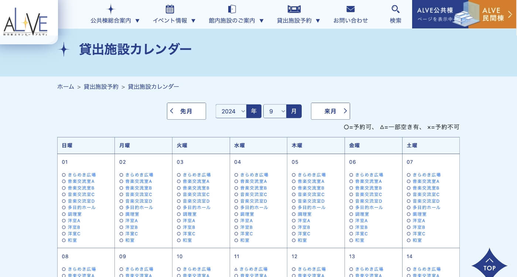Viewport: 517px width, 277px height.
Task: Click the star icon above 公共棟総合案内
Action: click(111, 9)
